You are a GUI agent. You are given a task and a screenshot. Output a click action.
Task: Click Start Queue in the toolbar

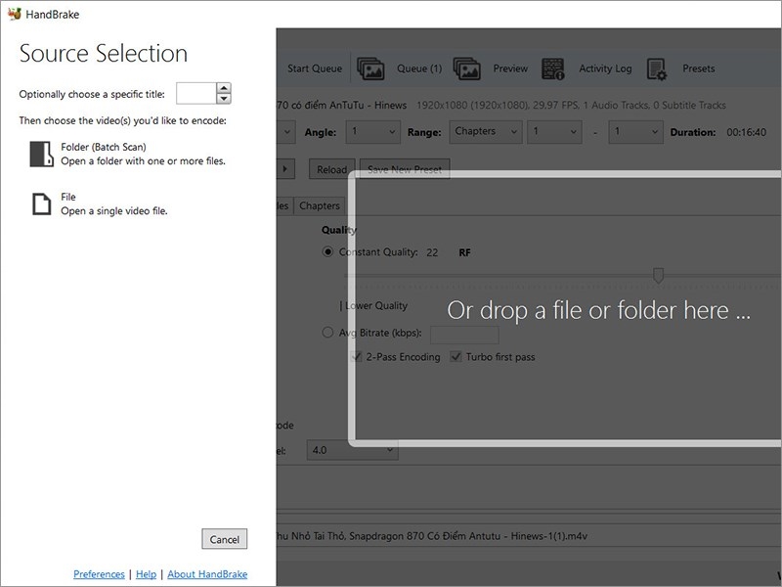tap(314, 68)
